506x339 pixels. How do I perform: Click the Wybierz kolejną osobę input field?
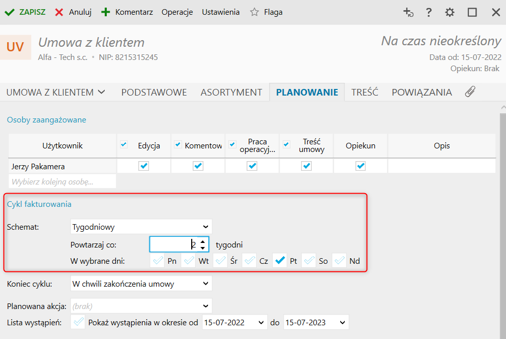(62, 181)
